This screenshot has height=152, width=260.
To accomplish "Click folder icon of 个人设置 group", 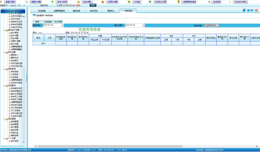I will click(x=7, y=139).
